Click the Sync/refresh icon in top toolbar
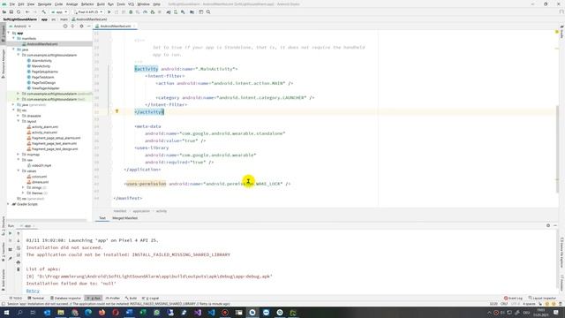The height and width of the screenshot is (318, 565). [19, 11]
